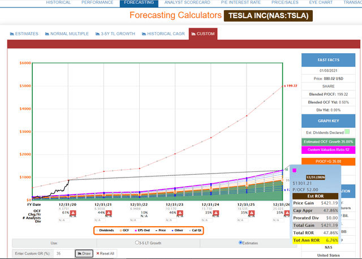362x259 pixels.
Task: Open the P/E INTEREST RATE tab
Action: (x=241, y=2)
